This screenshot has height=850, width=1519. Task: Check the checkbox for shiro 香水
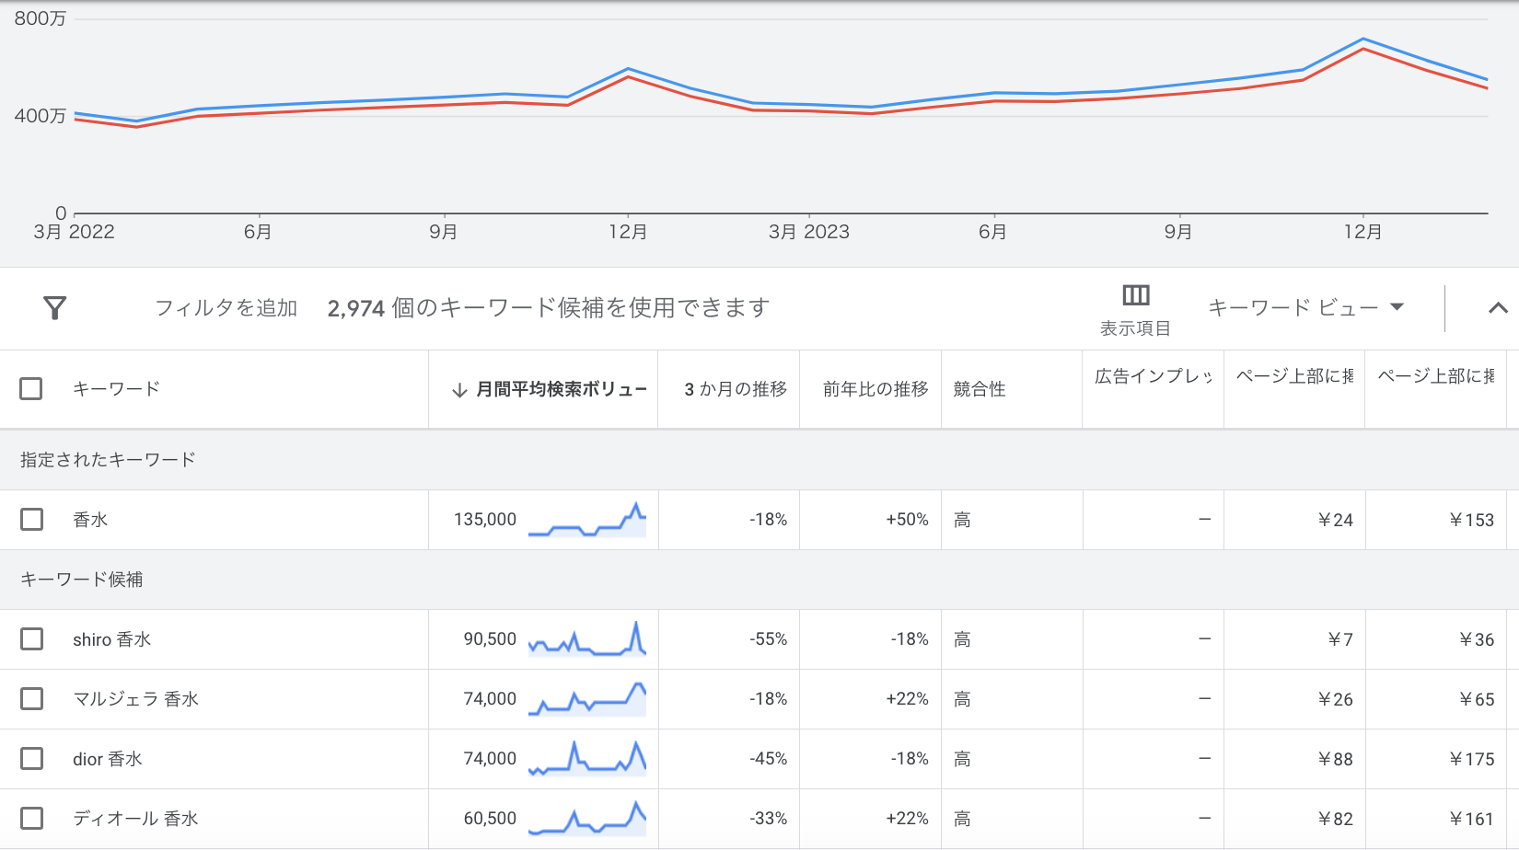click(30, 638)
